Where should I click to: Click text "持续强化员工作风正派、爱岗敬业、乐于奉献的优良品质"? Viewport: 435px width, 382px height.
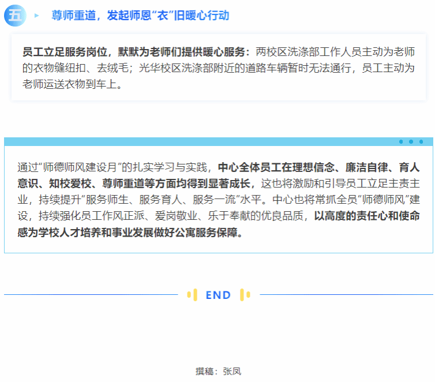171,216
